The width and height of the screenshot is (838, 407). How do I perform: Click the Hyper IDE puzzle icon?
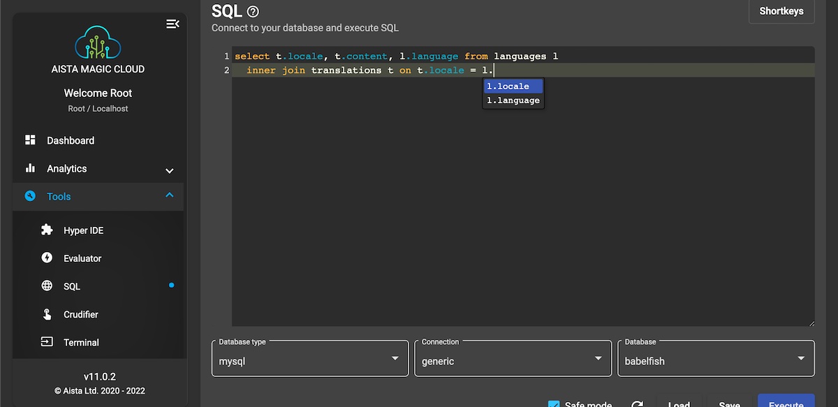(47, 230)
